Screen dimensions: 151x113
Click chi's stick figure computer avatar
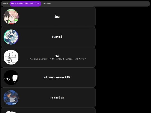[11, 57]
